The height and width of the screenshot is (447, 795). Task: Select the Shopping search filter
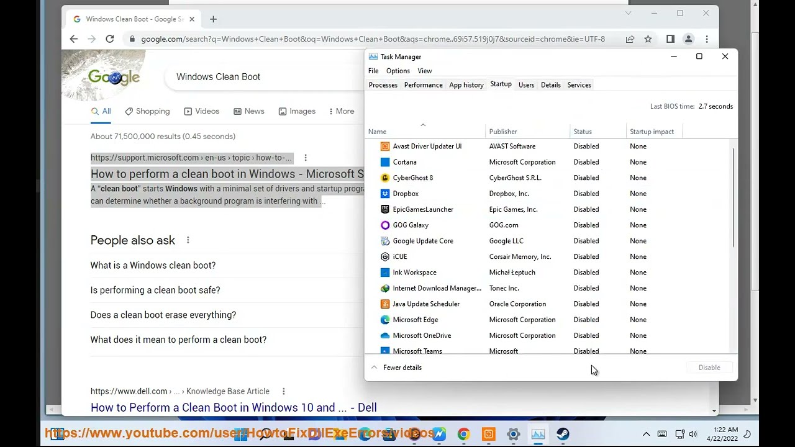point(147,112)
